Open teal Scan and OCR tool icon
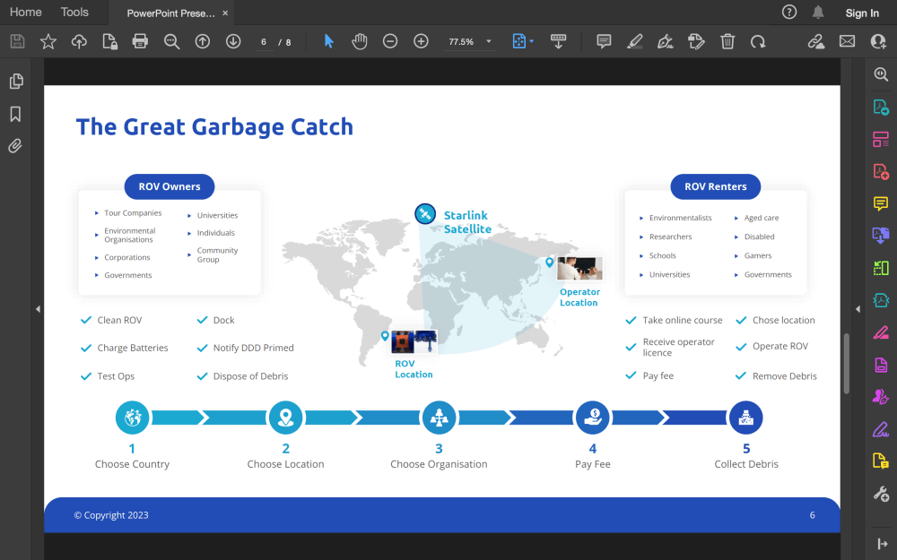 click(x=881, y=300)
